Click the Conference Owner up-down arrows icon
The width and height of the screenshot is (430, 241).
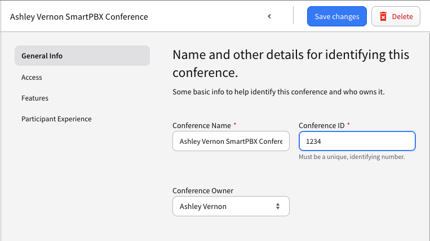pyautogui.click(x=278, y=206)
